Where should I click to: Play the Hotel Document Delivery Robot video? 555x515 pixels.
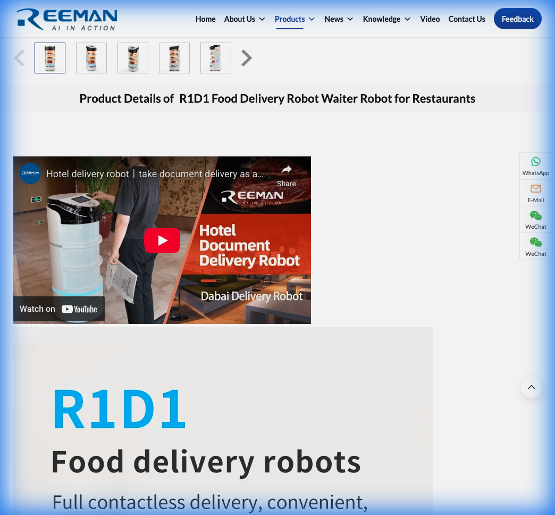pos(162,240)
